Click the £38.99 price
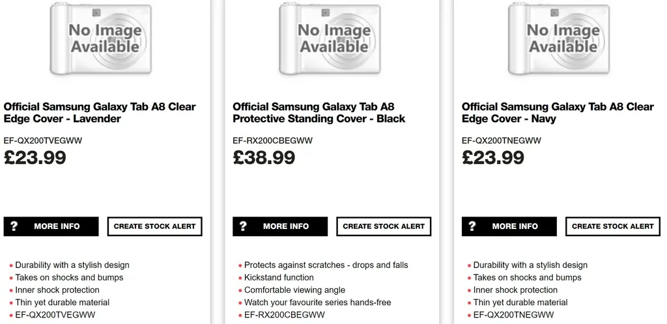This screenshot has width=667, height=324. pos(264,157)
